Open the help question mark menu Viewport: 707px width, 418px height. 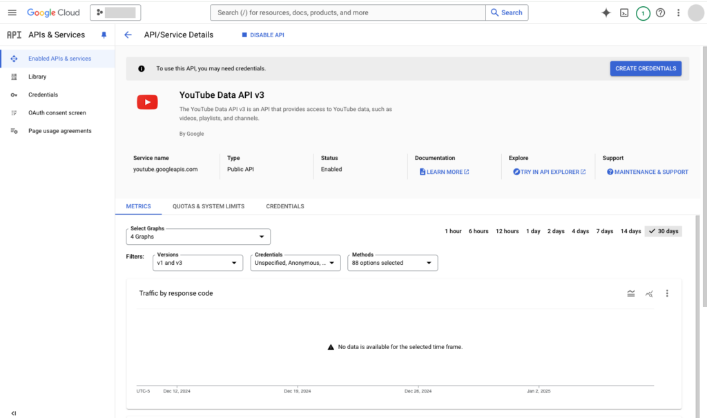(660, 12)
